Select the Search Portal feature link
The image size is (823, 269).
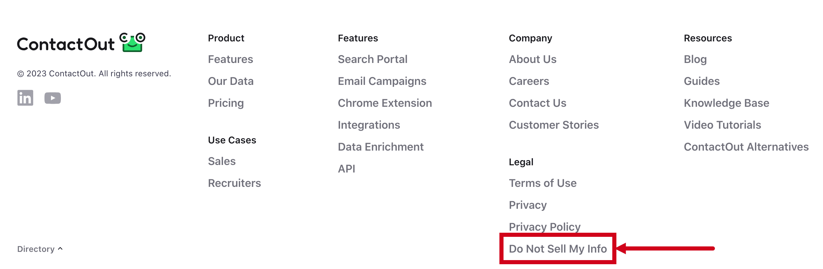point(373,59)
